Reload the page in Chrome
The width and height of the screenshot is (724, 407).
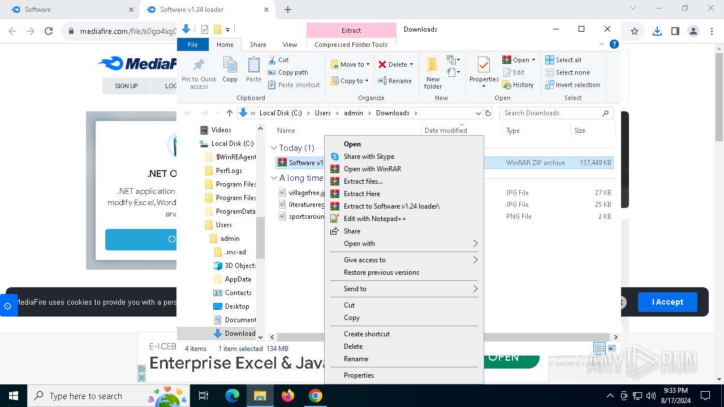tap(49, 32)
